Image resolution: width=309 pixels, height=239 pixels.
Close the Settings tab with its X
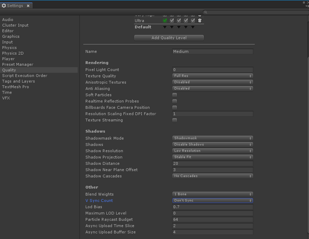click(x=28, y=6)
